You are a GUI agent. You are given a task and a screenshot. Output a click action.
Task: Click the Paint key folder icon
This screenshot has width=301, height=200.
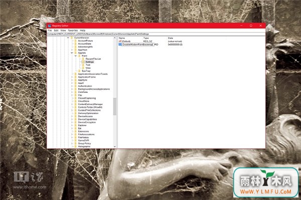click(x=79, y=56)
